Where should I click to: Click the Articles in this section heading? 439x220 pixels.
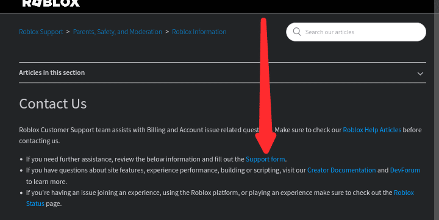click(x=52, y=73)
